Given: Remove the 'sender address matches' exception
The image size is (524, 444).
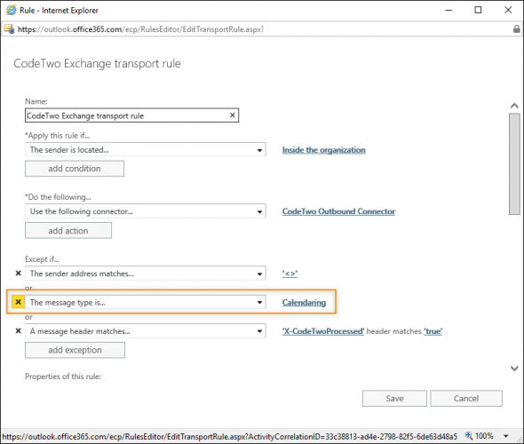Looking at the screenshot, I should (19, 274).
